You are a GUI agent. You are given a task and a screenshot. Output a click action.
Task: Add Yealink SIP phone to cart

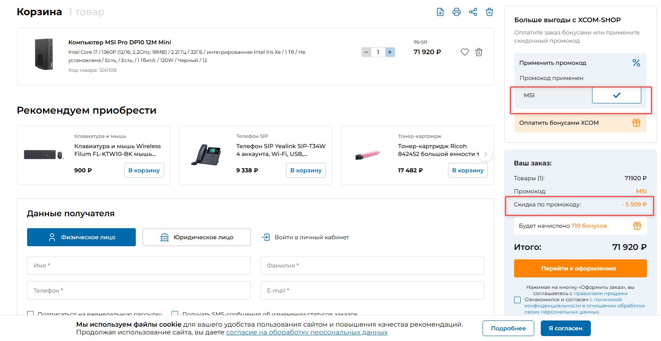(306, 170)
